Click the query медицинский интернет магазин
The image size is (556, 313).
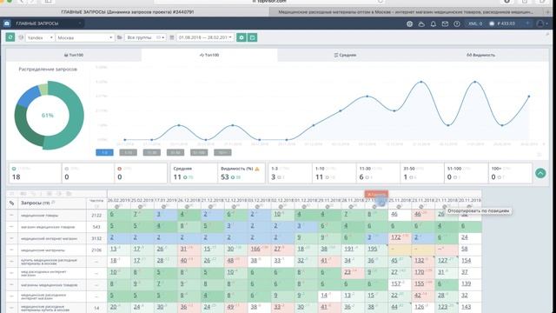[x=49, y=238]
